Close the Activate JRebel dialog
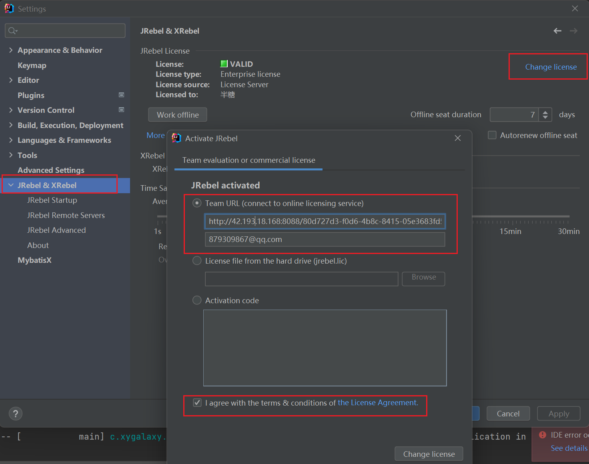Image resolution: width=589 pixels, height=464 pixels. coord(458,138)
